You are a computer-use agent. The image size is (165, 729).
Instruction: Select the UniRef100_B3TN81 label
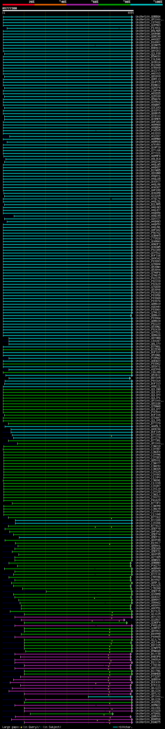click(148, 347)
